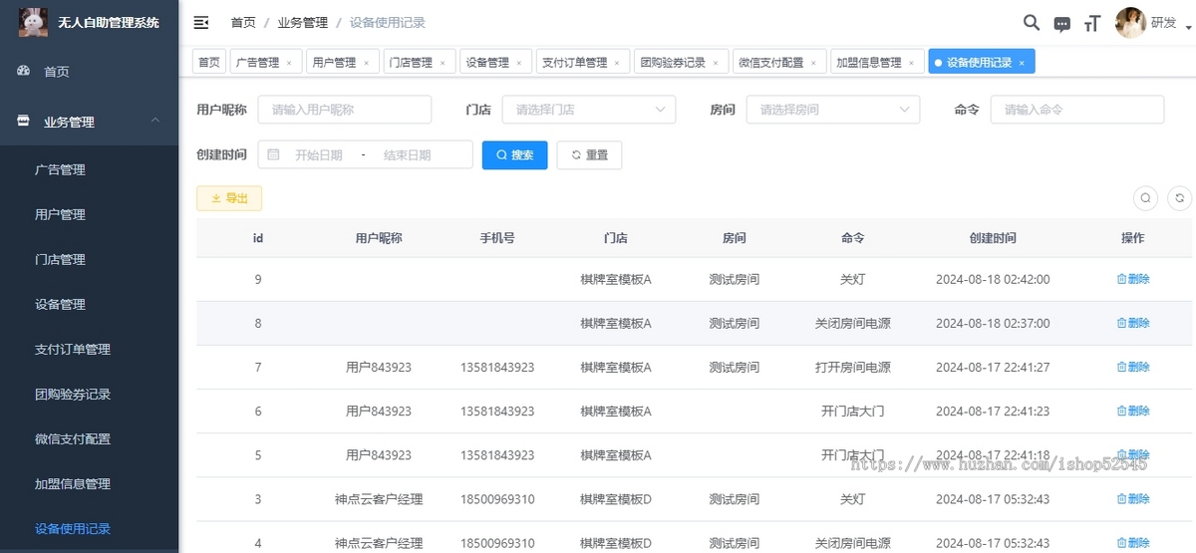1196x553 pixels.
Task: Open the message bubble icon in header
Action: pyautogui.click(x=1062, y=24)
